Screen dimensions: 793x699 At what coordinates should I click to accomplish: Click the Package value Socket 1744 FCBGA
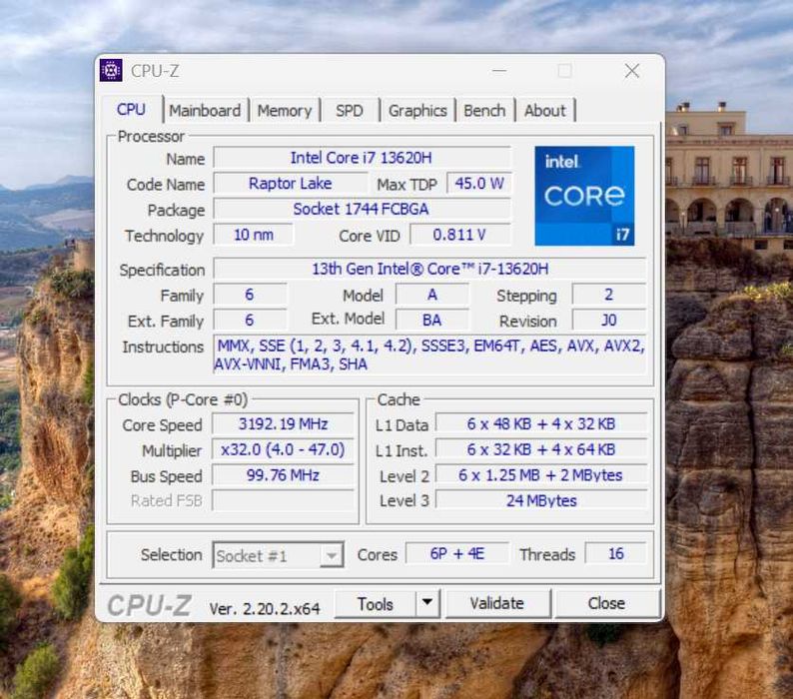pyautogui.click(x=362, y=209)
